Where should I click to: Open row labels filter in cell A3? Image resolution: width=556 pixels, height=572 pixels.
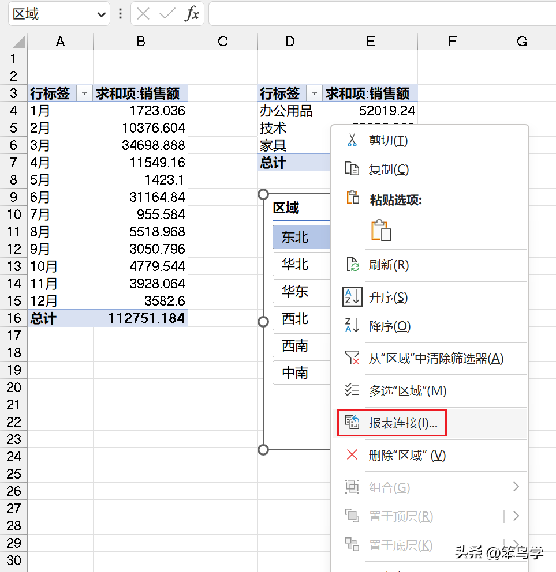click(x=84, y=93)
